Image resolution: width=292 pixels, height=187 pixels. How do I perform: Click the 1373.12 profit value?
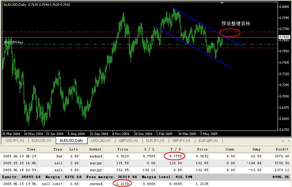(x=282, y=170)
